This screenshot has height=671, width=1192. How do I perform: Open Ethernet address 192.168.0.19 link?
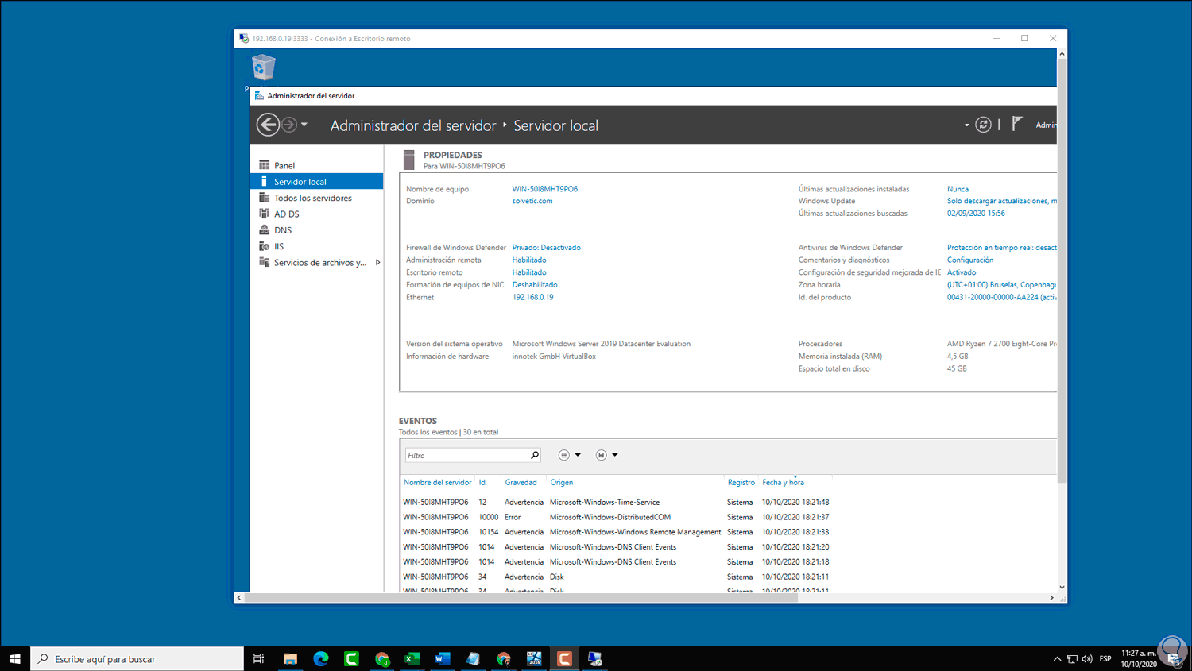point(533,297)
